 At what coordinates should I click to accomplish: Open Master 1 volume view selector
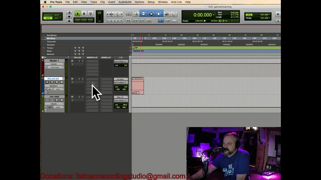click(x=54, y=64)
